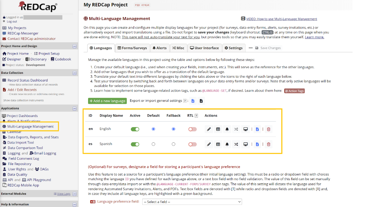Click the RTL help question mark icon
383x207 pixels.
[x=196, y=116]
